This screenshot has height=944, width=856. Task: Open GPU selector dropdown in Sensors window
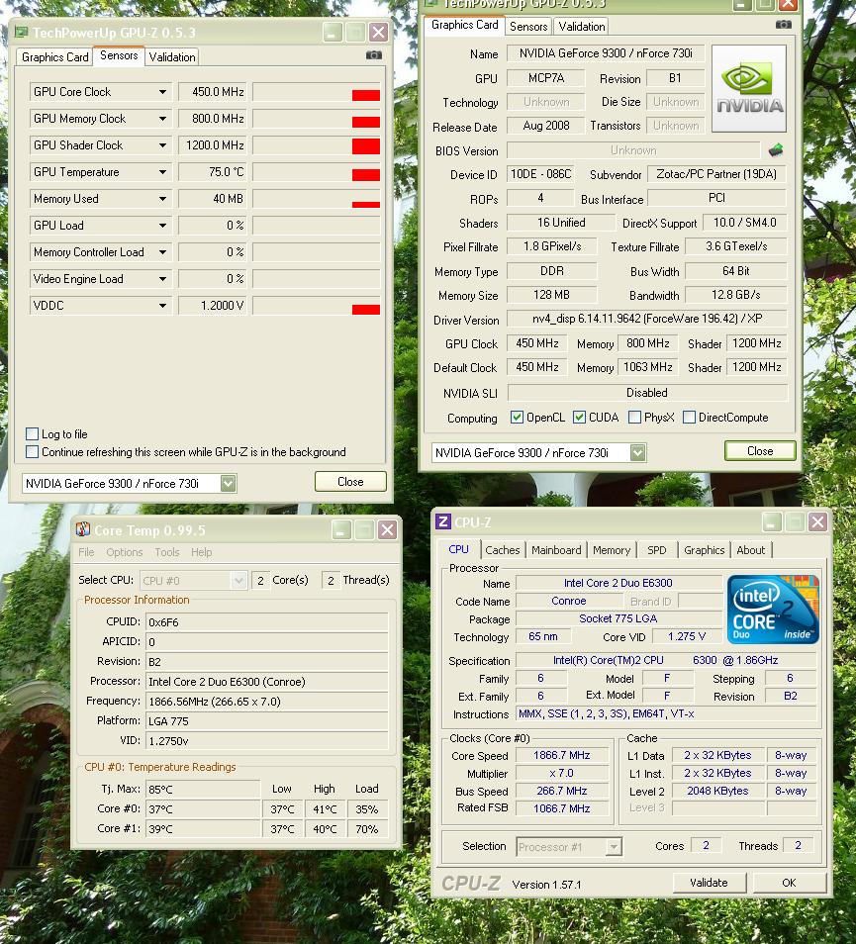[x=229, y=483]
